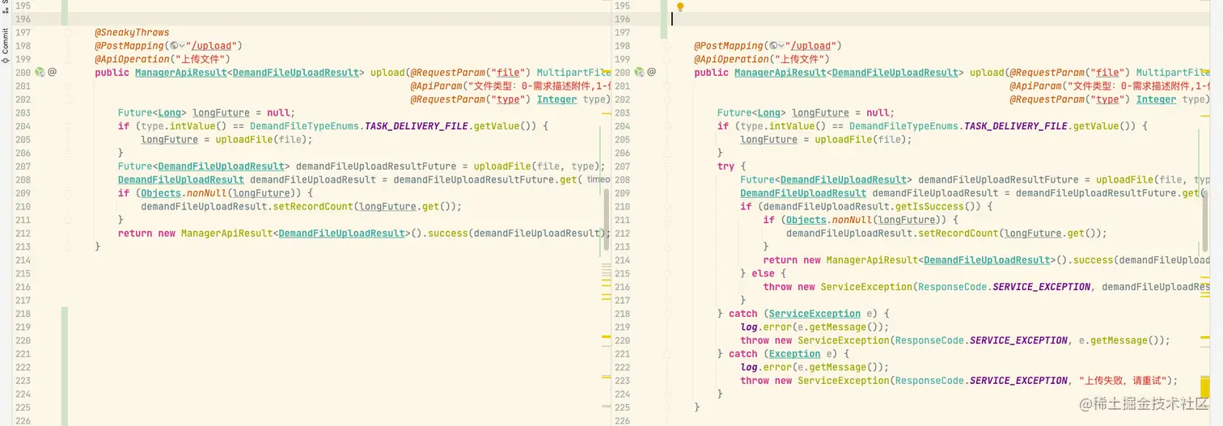The image size is (1223, 426).
Task: Click "return new" on line 212 of left editor
Action: (146, 234)
